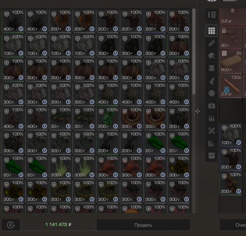This screenshot has width=246, height=236.
Task: Click the Продать sell button
Action: [143, 225]
